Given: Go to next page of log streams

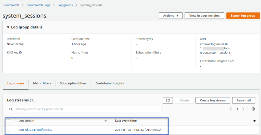Looking at the screenshot, I should pos(243,109).
